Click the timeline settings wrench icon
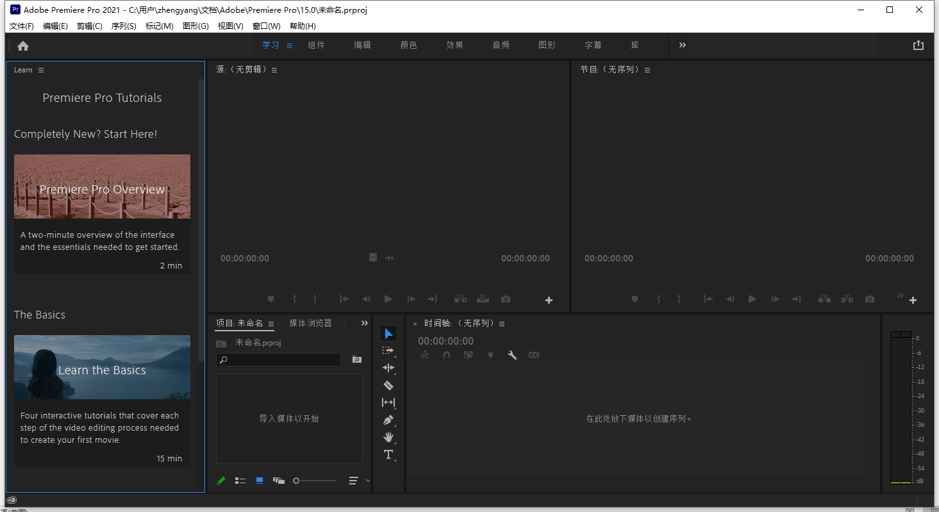Viewport: 939px width, 512px height. (x=512, y=355)
